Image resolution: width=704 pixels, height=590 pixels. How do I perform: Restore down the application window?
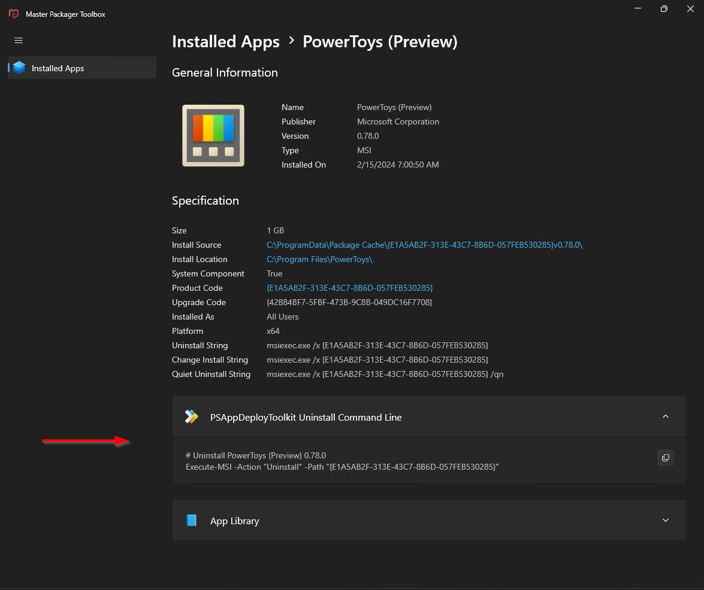click(664, 9)
